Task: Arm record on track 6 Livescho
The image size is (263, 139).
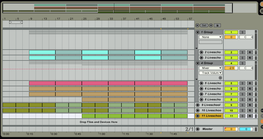Action: point(250,89)
